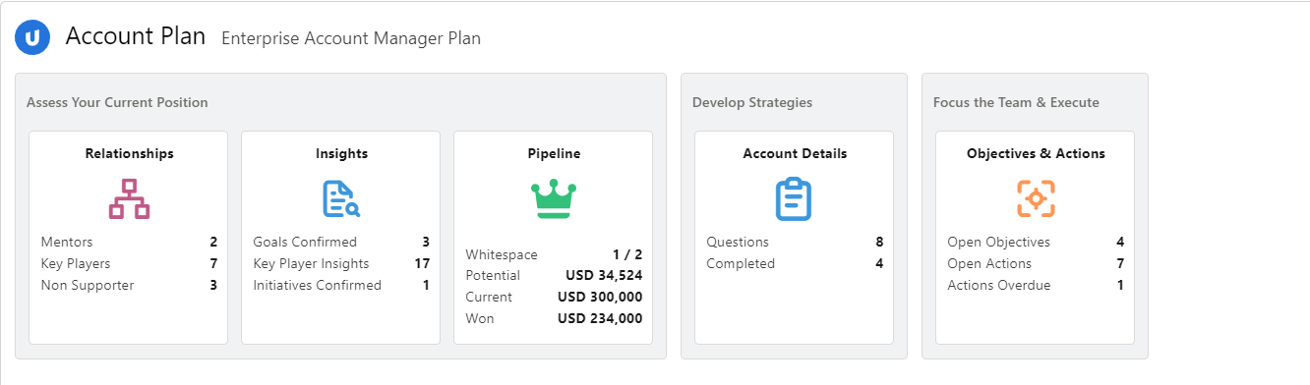
Task: Select the Potential row label
Action: coord(493,276)
